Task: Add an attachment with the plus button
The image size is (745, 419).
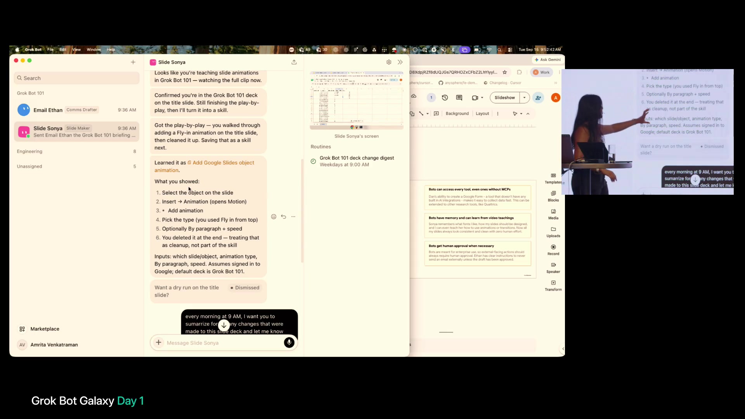Action: (x=159, y=343)
